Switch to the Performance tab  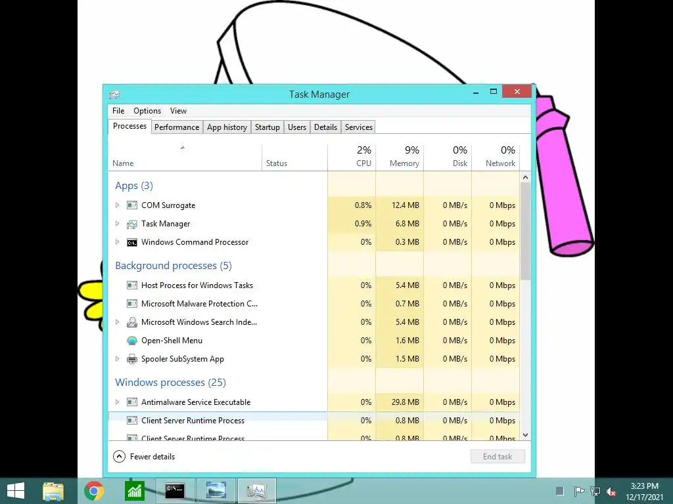point(177,127)
